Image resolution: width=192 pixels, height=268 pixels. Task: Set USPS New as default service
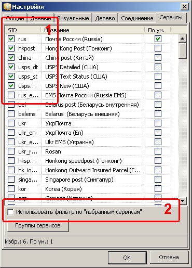click(158, 85)
